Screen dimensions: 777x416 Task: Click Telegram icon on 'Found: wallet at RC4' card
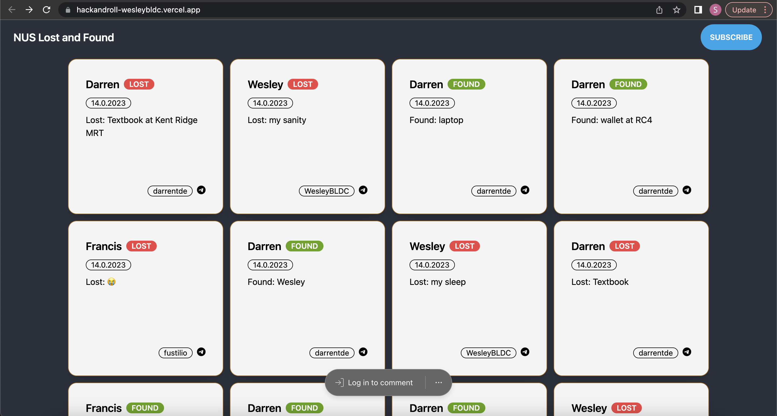pyautogui.click(x=687, y=190)
